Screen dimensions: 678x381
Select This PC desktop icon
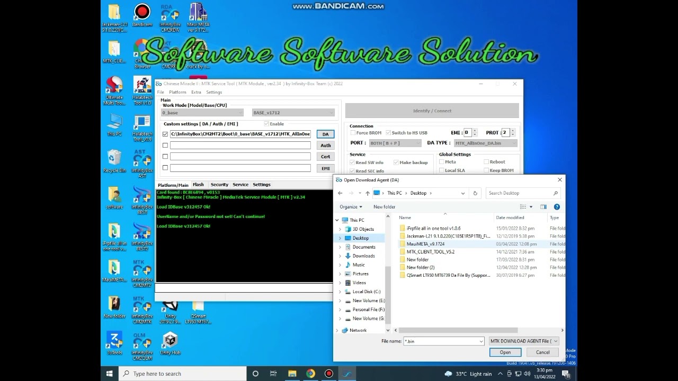coord(114,125)
